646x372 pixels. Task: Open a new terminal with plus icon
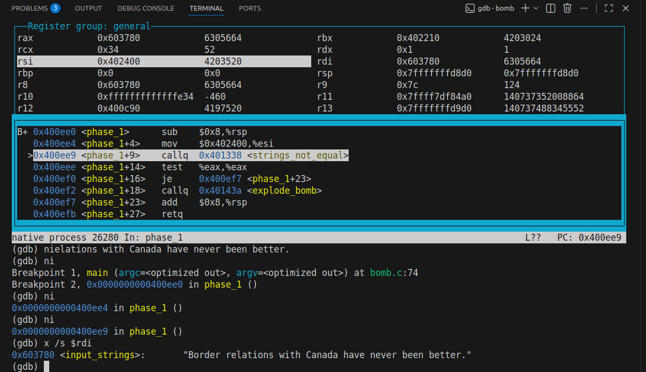pyautogui.click(x=525, y=8)
